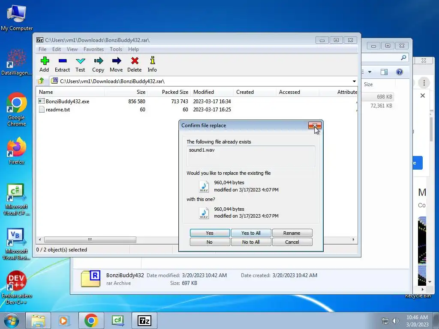This screenshot has width=439, height=329.
Task: Select BonziBuddy432.exe in the file list
Action: point(67,101)
